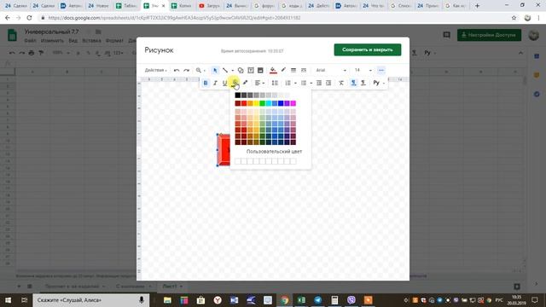Image resolution: width=546 pixels, height=307 pixels.
Task: Open the Arial font dropdown
Action: coord(331,70)
